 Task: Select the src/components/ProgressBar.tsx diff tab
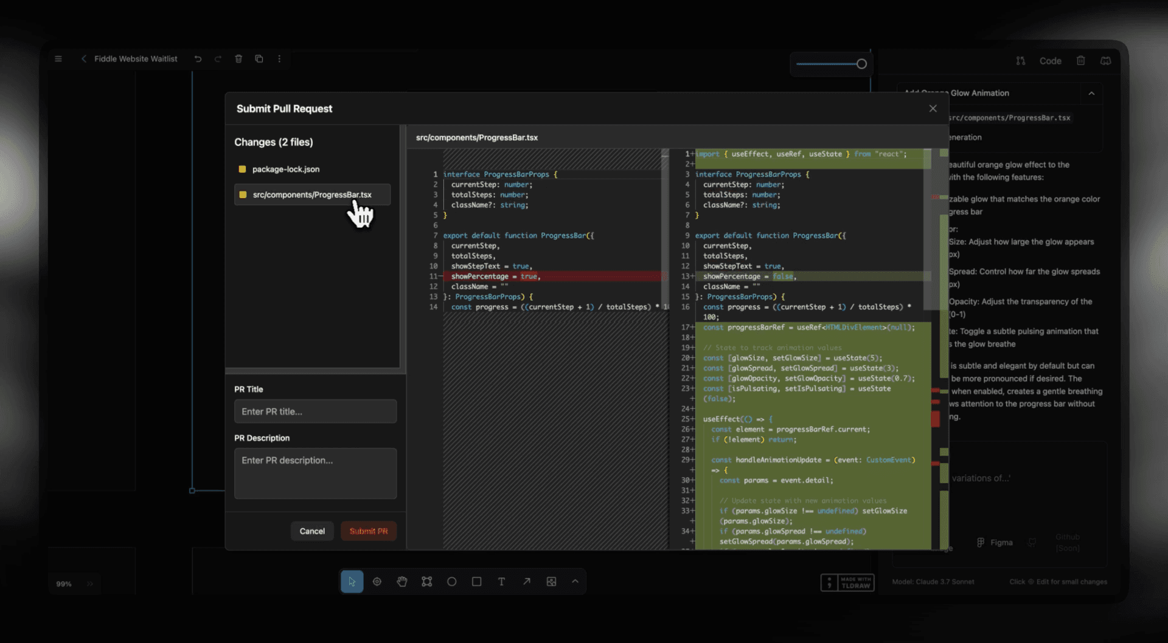[476, 137]
